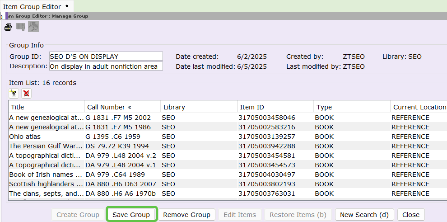
Task: Select Book of Irish names row
Action: click(x=228, y=175)
